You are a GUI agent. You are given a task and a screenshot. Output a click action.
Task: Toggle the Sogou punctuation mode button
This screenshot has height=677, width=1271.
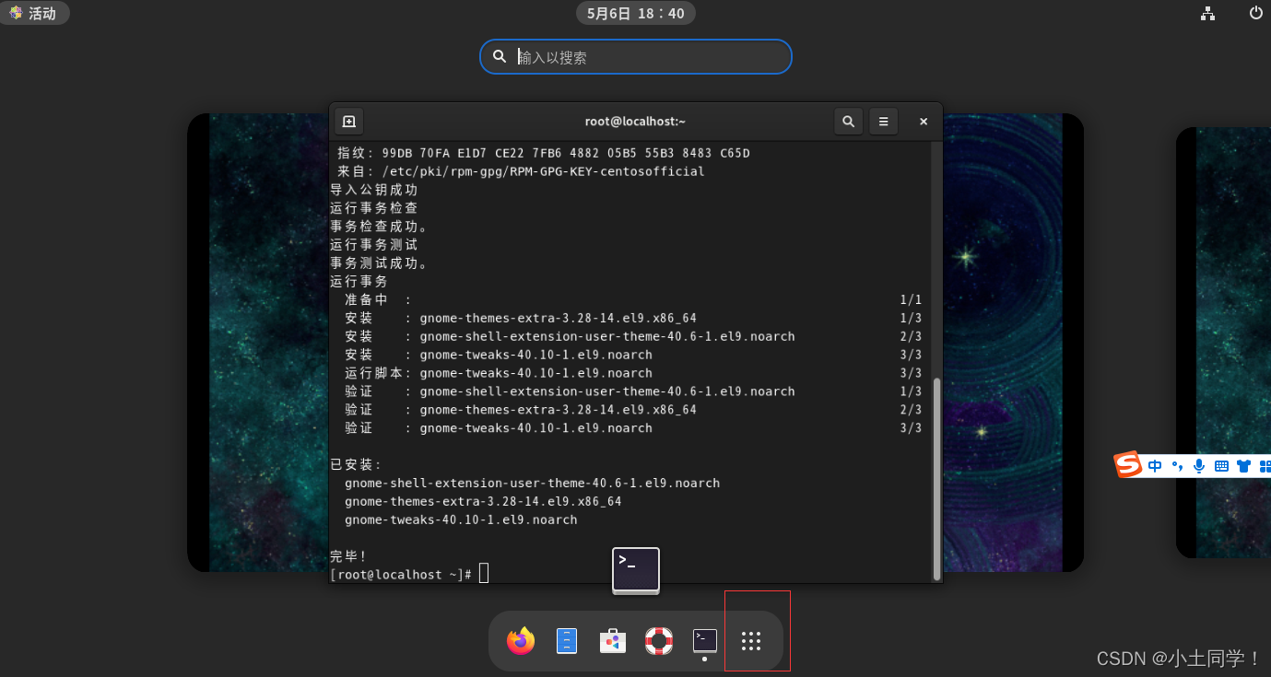[x=1177, y=466]
